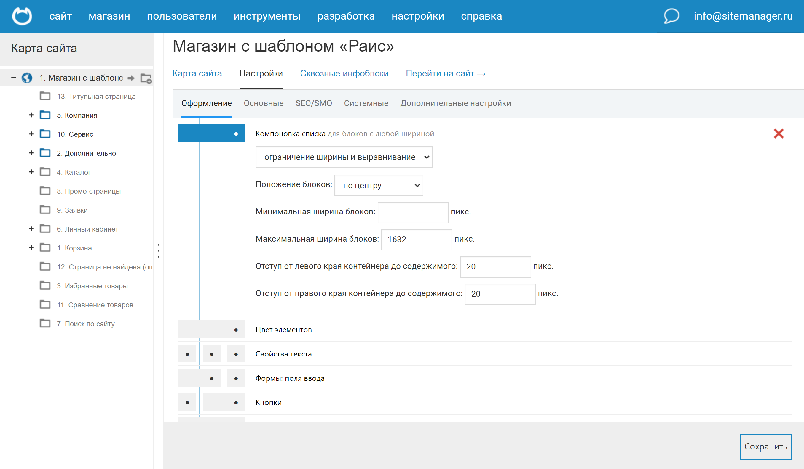Follow the Перейти на сайт link
804x469 pixels.
pyautogui.click(x=445, y=74)
